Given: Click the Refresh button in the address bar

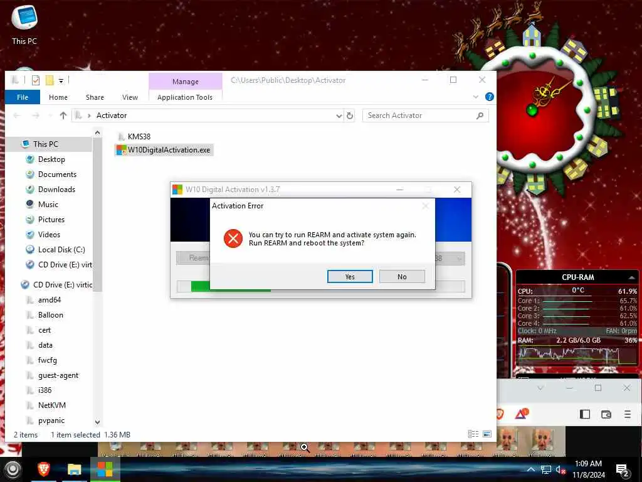Looking at the screenshot, I should [x=350, y=115].
